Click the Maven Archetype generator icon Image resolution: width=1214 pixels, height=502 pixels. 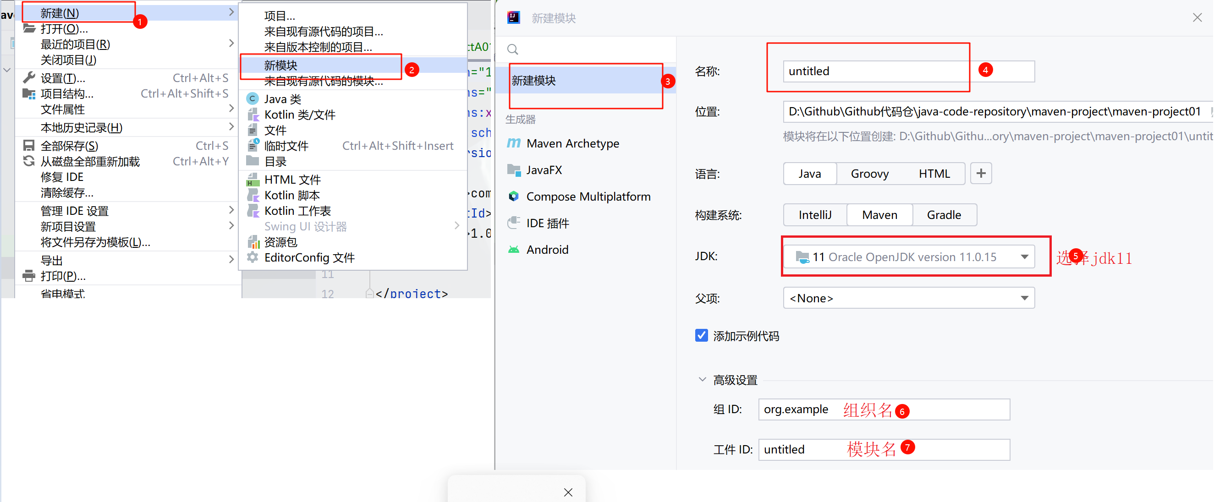[x=513, y=143]
